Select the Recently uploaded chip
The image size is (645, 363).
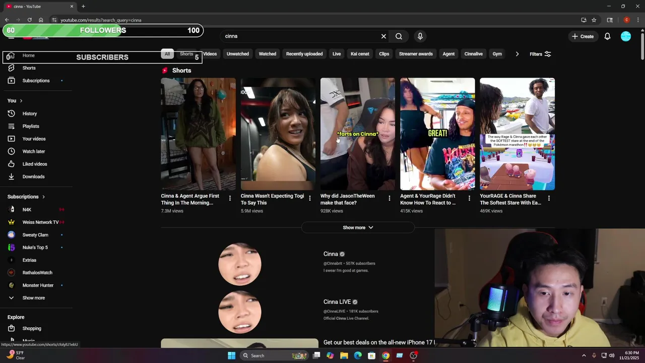[x=304, y=54]
